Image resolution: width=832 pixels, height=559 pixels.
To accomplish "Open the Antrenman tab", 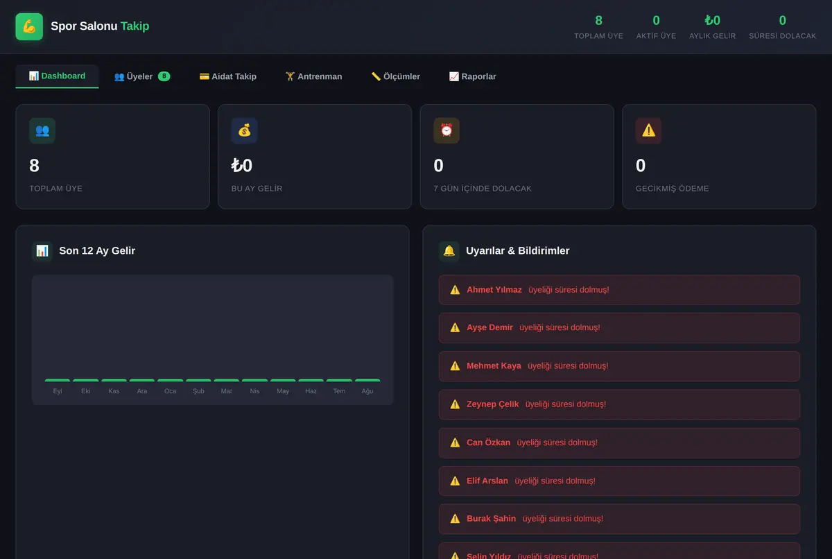I will point(313,76).
